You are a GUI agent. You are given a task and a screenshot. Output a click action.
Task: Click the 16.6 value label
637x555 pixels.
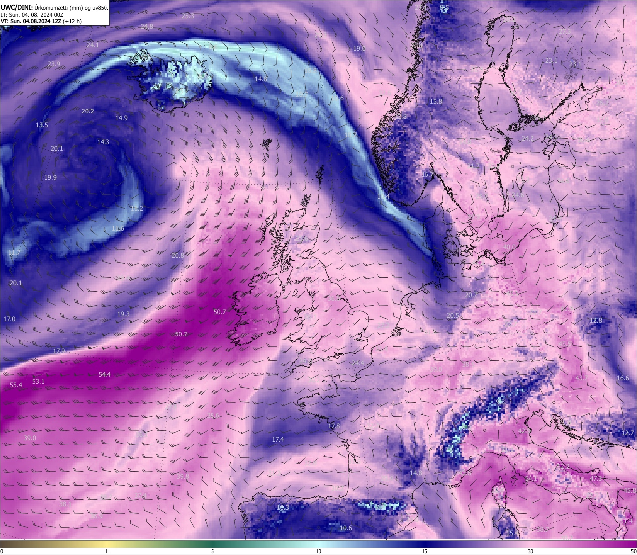pyautogui.click(x=623, y=378)
